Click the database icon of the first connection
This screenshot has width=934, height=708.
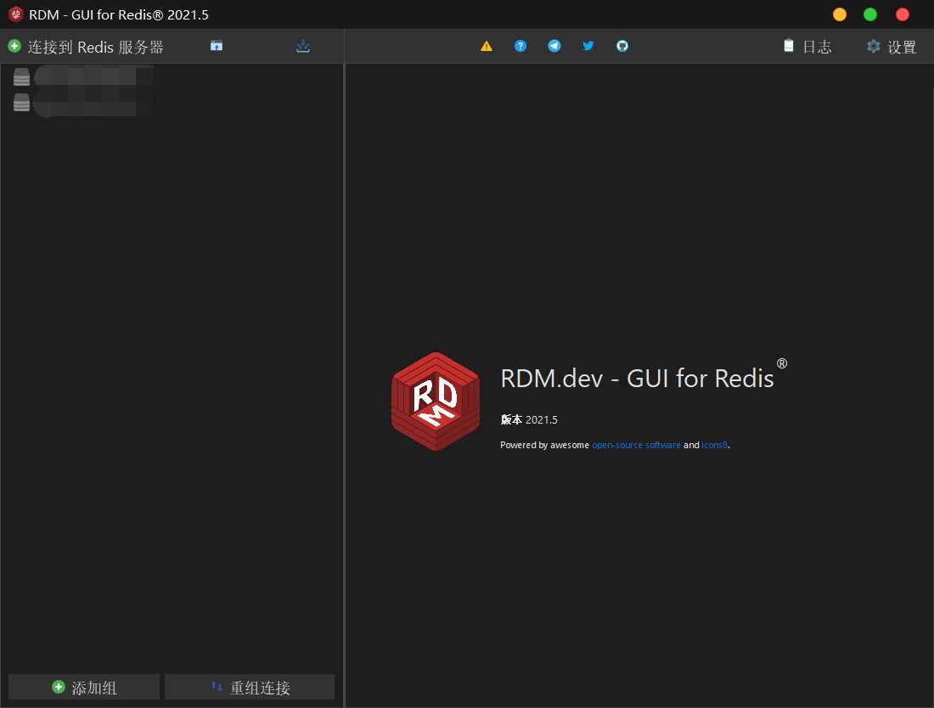click(20, 76)
